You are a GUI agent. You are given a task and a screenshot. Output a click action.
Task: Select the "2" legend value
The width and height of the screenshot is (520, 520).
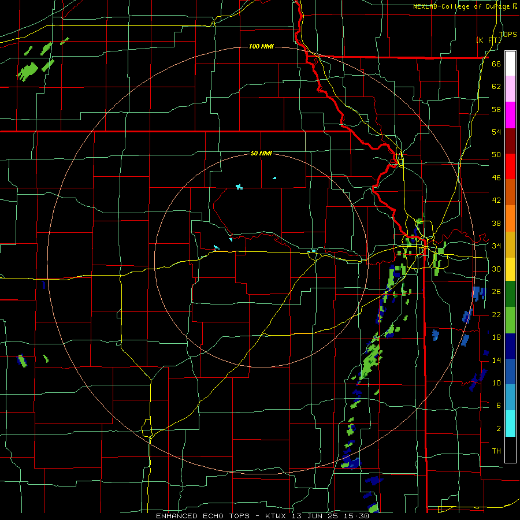pyautogui.click(x=499, y=429)
